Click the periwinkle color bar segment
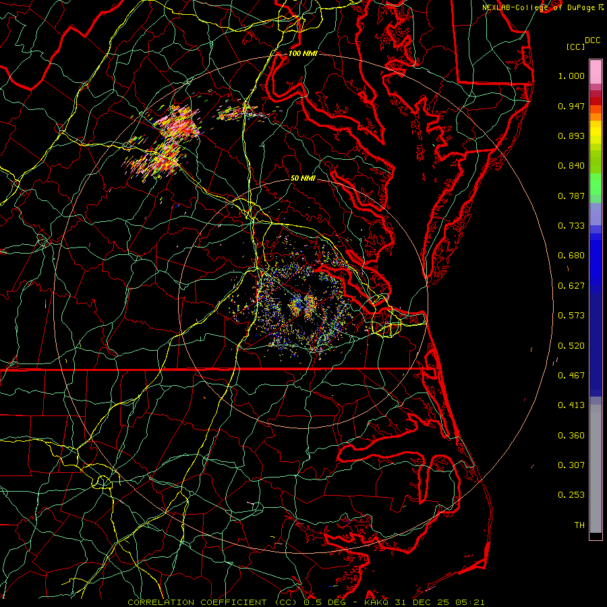 pyautogui.click(x=596, y=214)
